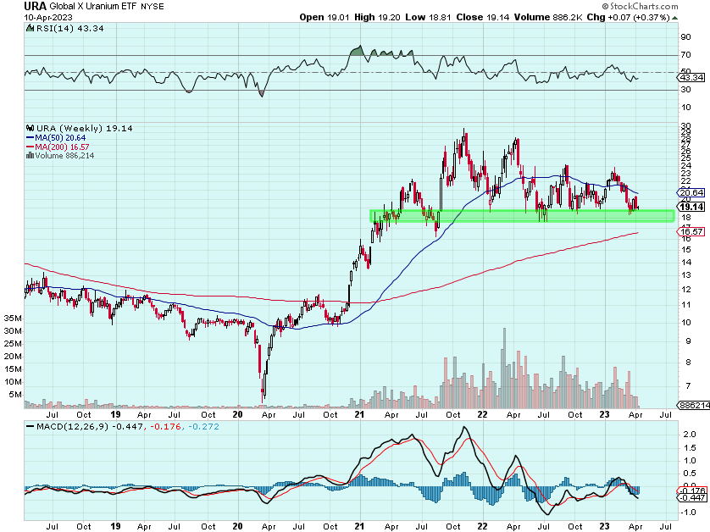The height and width of the screenshot is (532, 710).
Task: Click the 7 label on the price axis
Action: (x=689, y=386)
